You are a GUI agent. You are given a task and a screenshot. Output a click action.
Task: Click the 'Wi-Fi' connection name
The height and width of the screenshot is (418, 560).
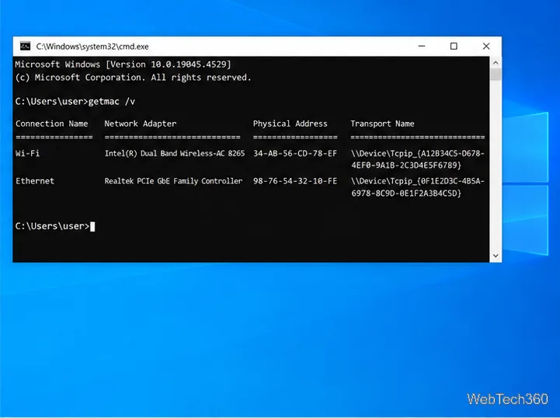click(x=27, y=153)
